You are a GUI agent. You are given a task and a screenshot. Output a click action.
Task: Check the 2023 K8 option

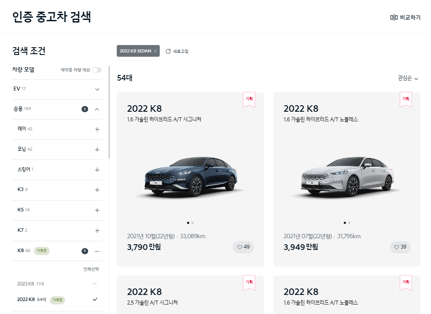tap(95, 283)
